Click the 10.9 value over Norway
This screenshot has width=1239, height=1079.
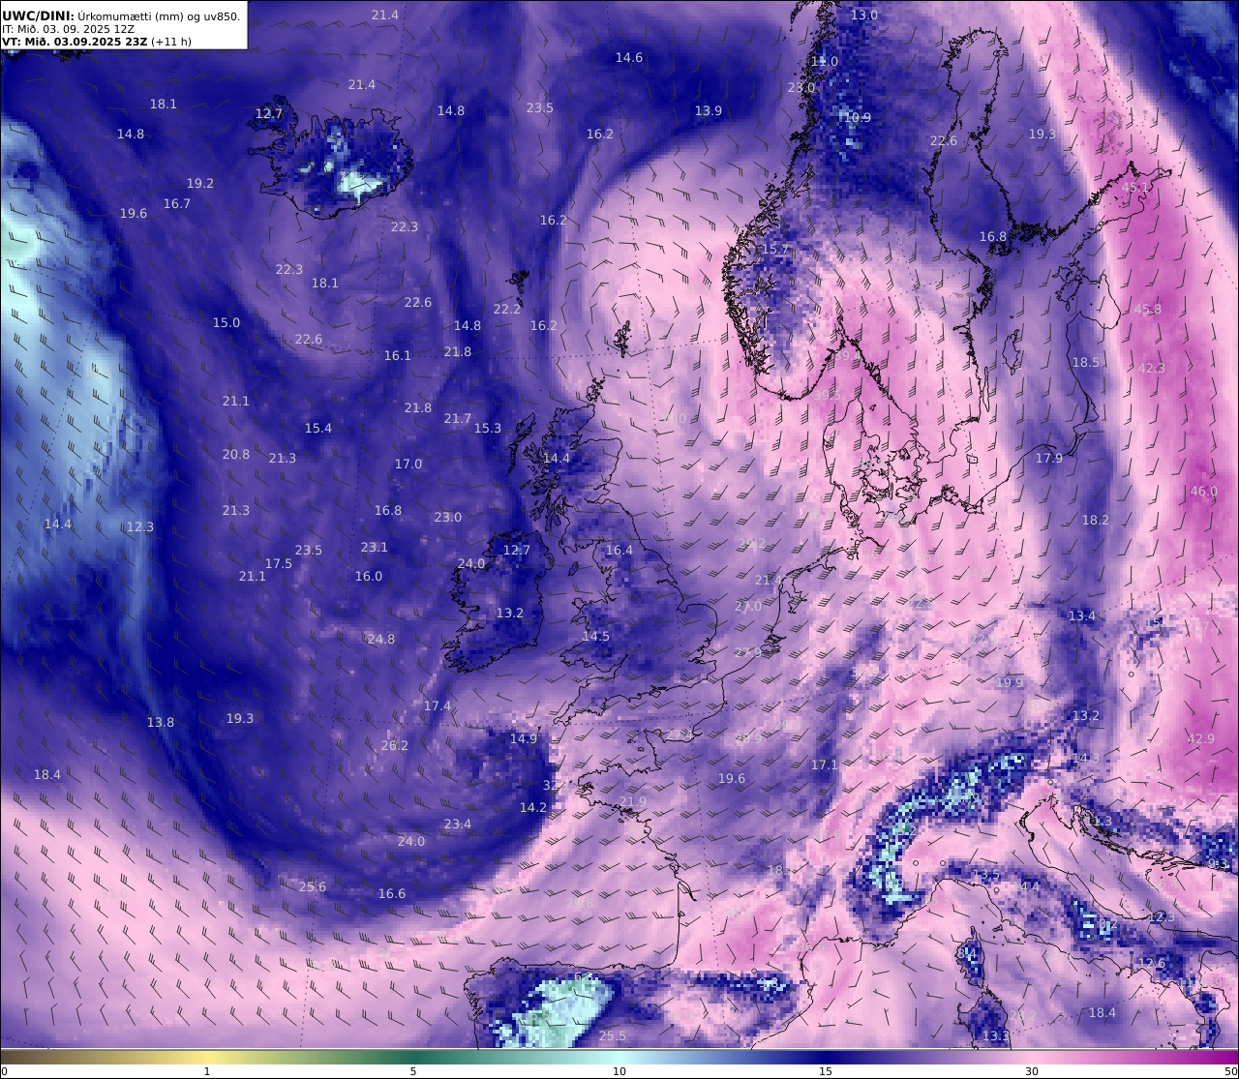tap(858, 118)
